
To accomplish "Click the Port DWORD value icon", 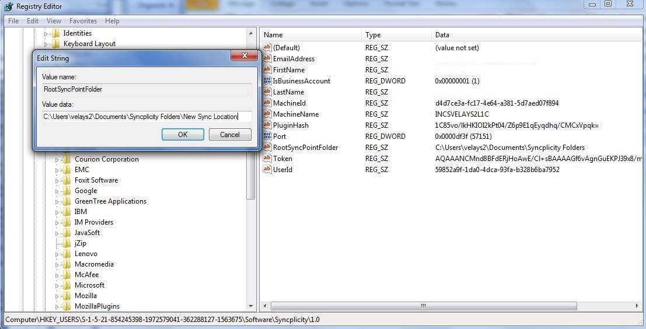I will coord(267,136).
